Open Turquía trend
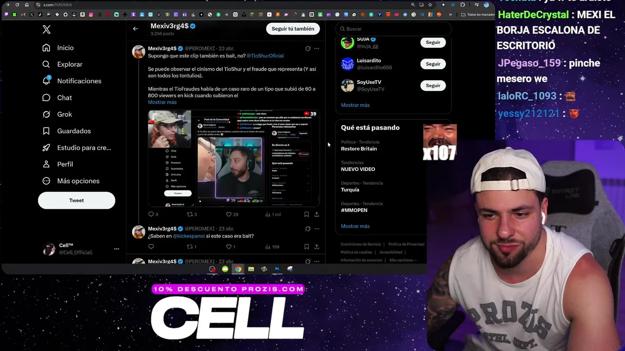The height and width of the screenshot is (351, 625). pos(350,190)
